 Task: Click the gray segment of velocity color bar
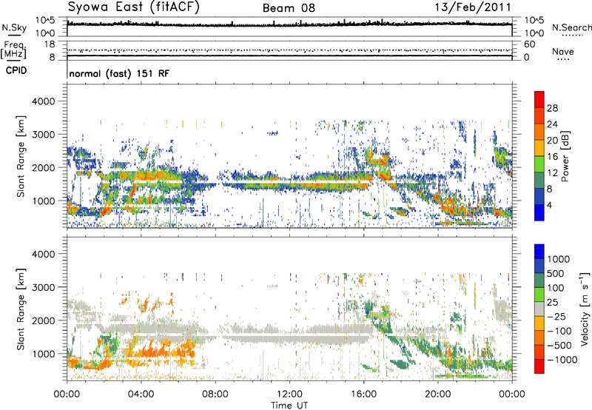(539, 309)
